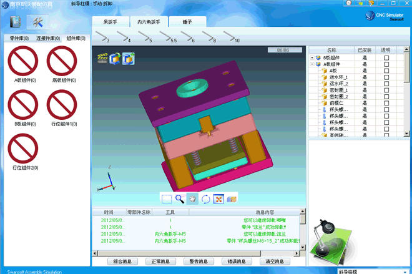Switch to the 呆扳手 tab

pyautogui.click(x=110, y=22)
